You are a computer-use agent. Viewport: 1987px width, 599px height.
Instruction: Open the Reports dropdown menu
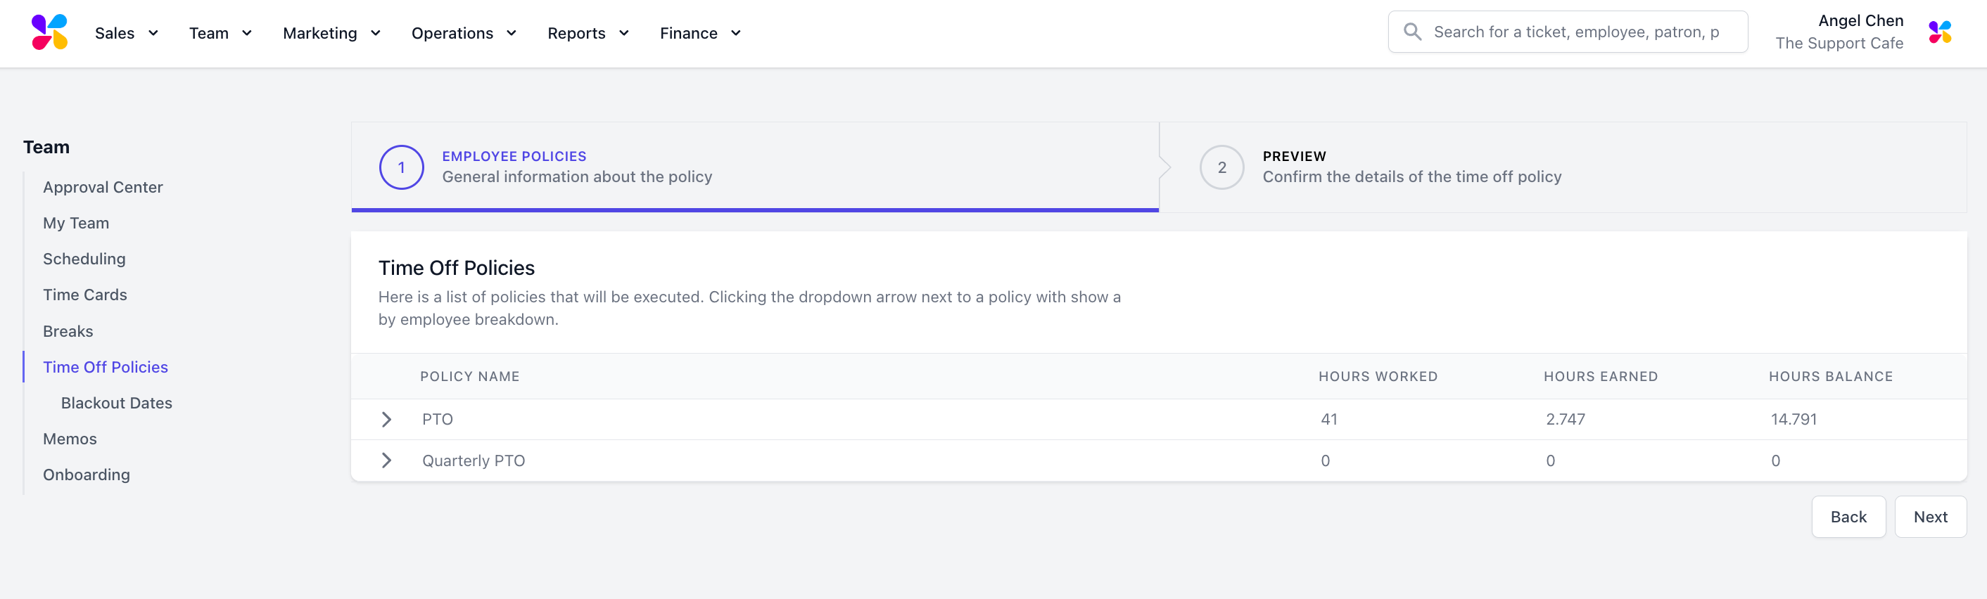588,33
